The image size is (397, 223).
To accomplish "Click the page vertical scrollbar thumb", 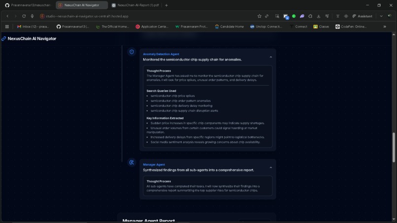I will (x=394, y=147).
